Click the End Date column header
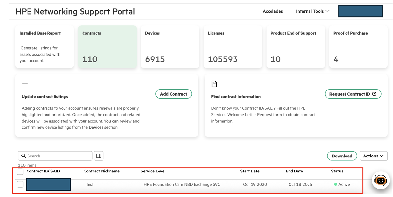 [294, 171]
